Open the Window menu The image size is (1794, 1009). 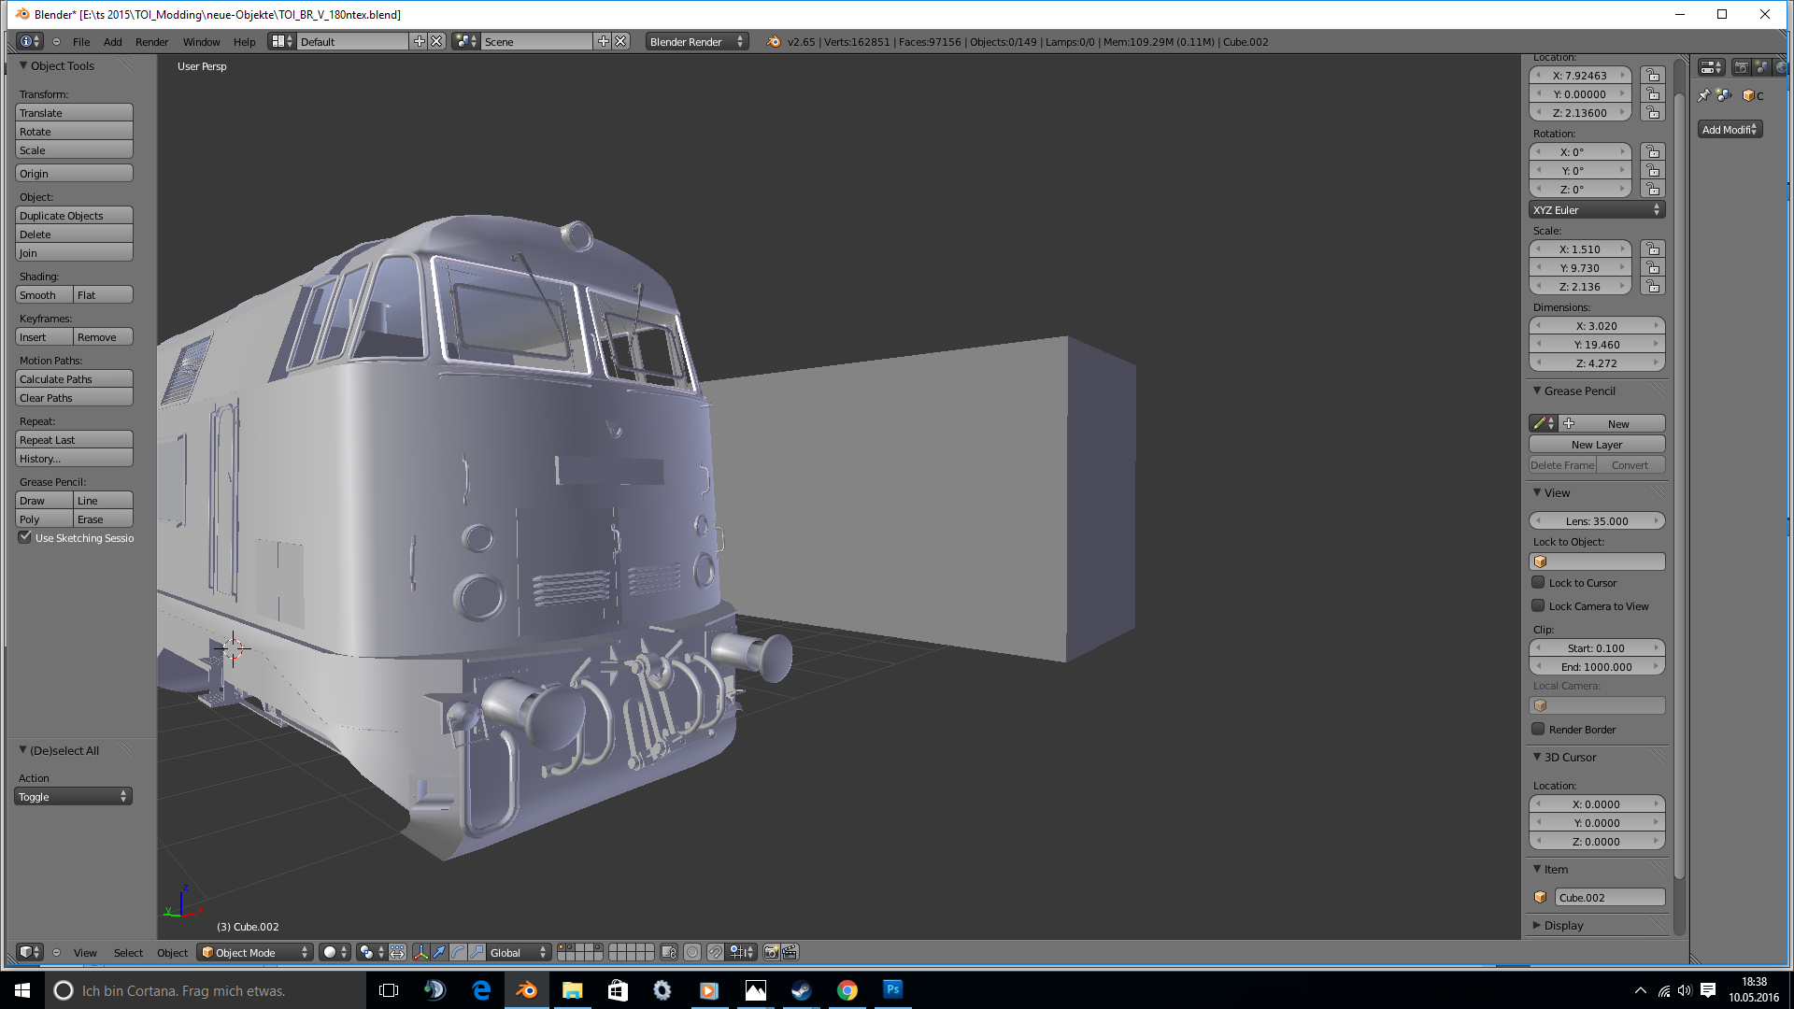click(x=201, y=41)
